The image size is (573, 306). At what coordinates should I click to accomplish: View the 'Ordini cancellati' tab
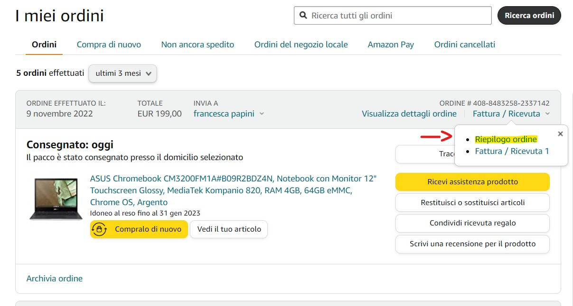465,45
